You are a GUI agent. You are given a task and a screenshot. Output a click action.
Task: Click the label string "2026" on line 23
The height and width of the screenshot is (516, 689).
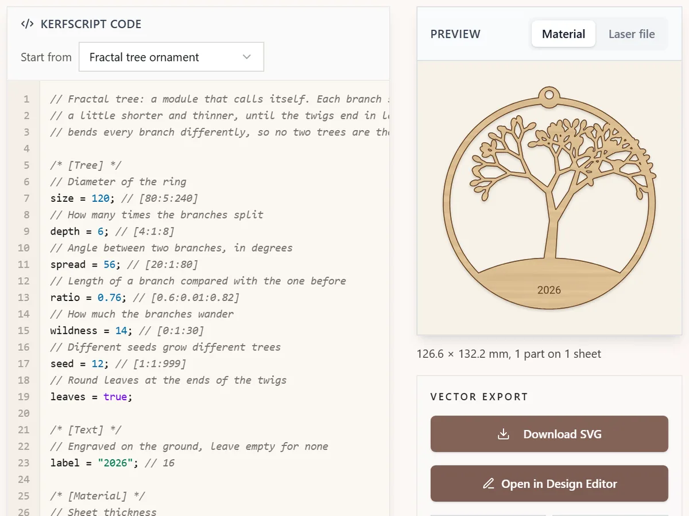pos(115,463)
